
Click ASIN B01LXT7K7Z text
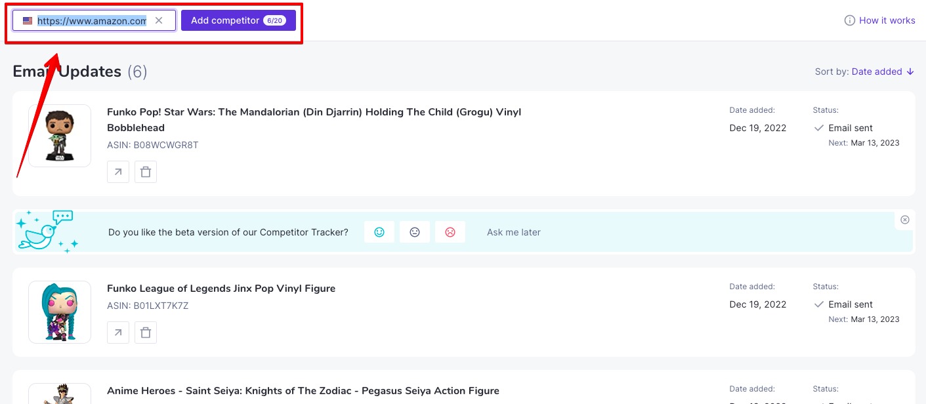pyautogui.click(x=148, y=306)
